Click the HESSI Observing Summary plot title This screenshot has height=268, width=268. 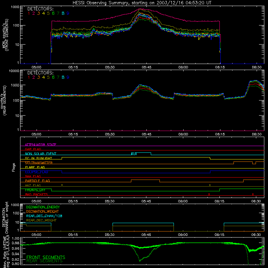(142, 3)
